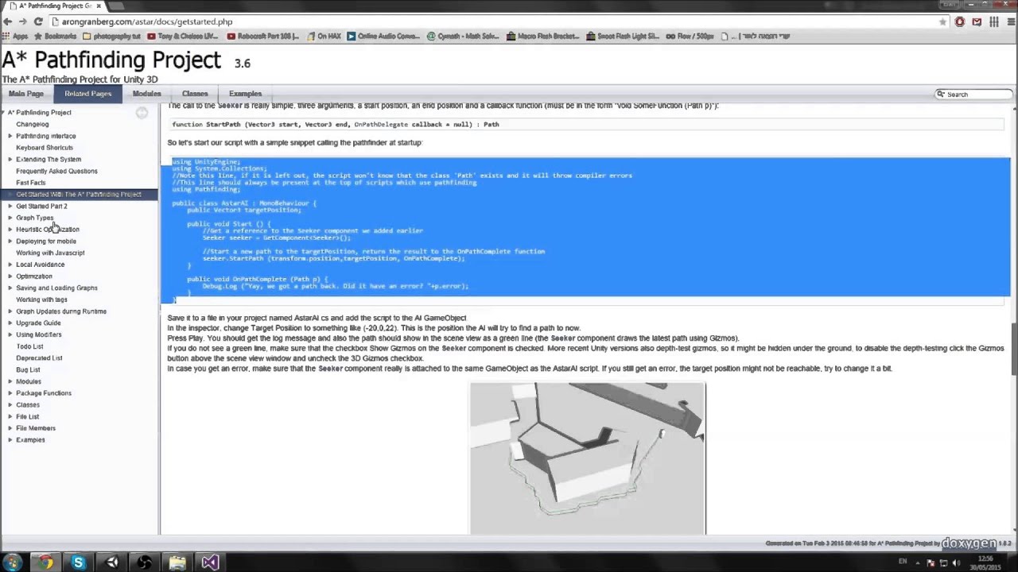This screenshot has width=1018, height=572.
Task: Open Working with Javascript page
Action: (50, 253)
